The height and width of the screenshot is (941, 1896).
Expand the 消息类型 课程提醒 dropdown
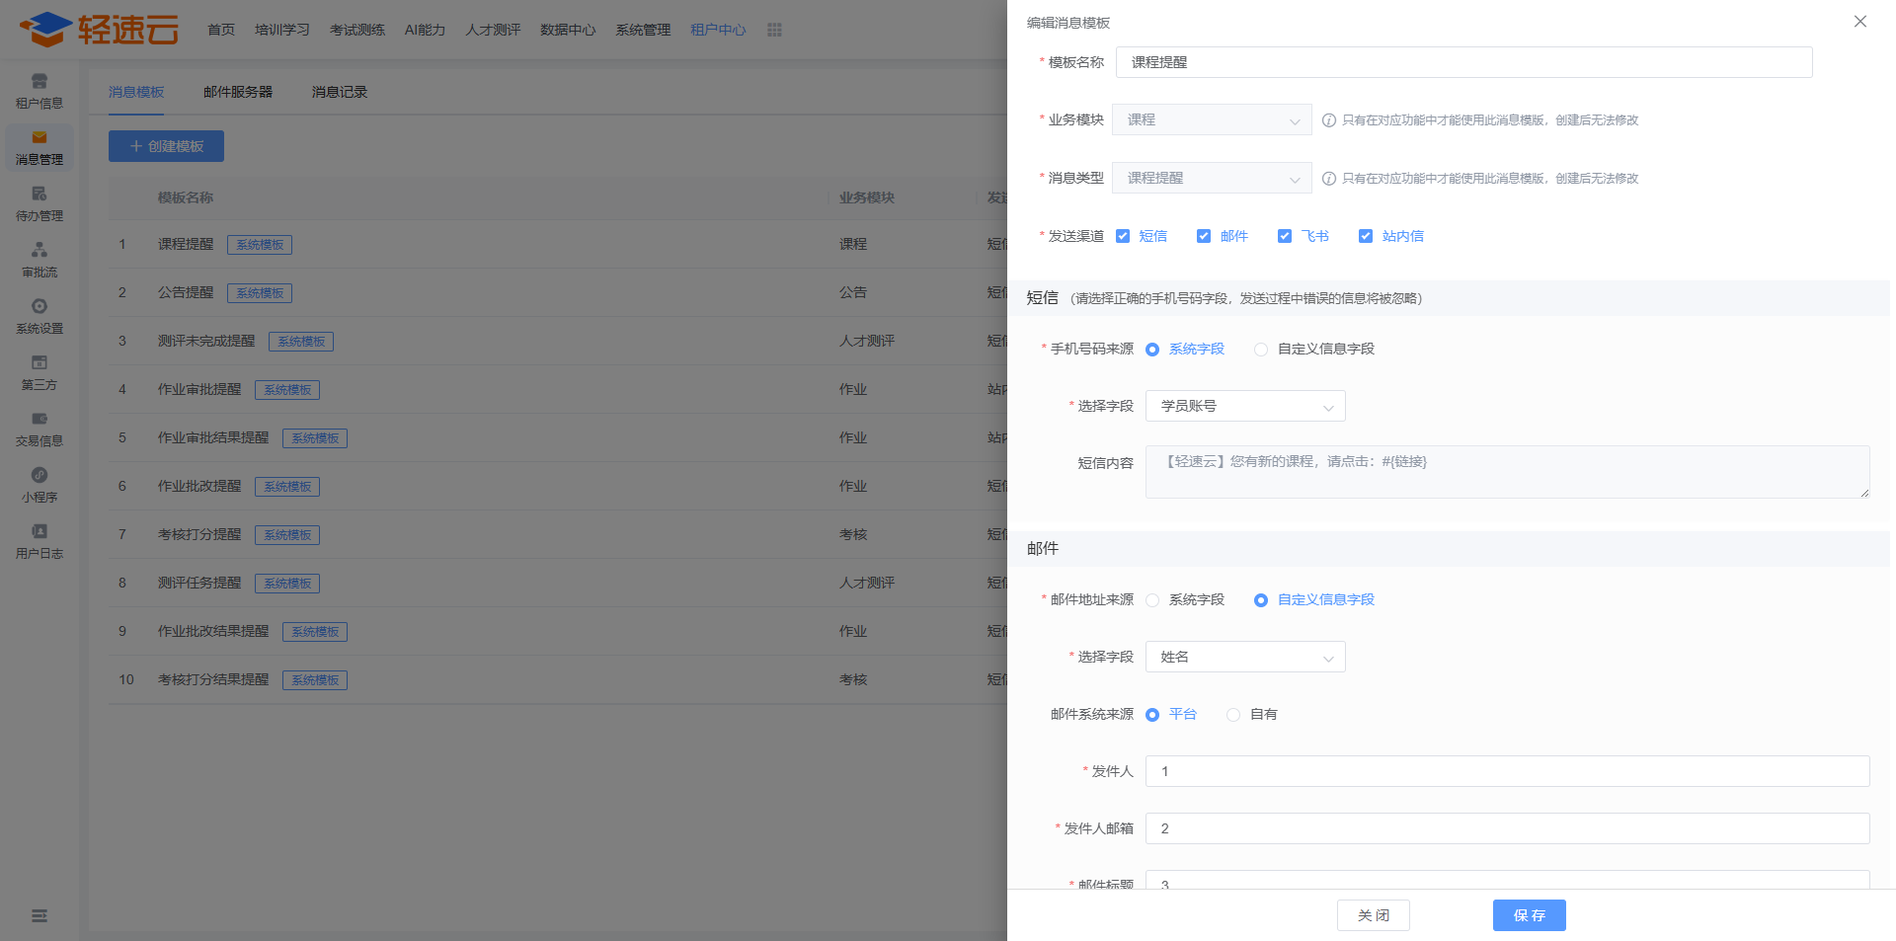1212,179
